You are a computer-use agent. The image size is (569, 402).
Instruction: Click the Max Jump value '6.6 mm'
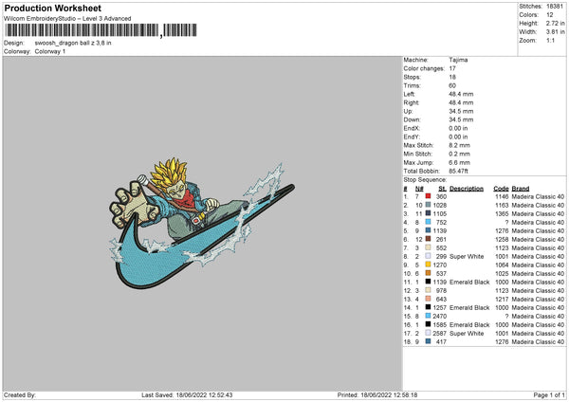coord(459,162)
